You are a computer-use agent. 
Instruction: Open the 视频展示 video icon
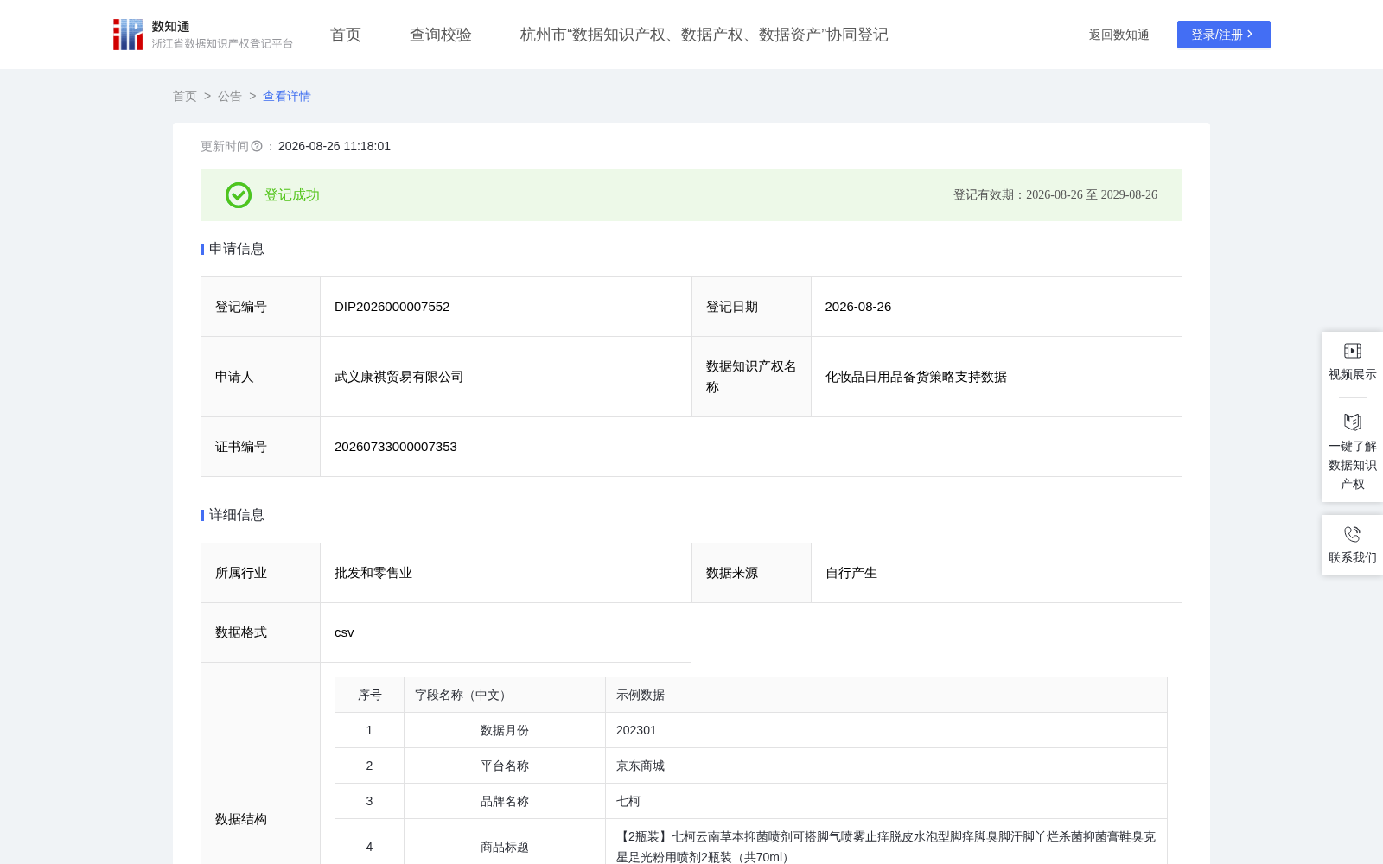coord(1353,351)
